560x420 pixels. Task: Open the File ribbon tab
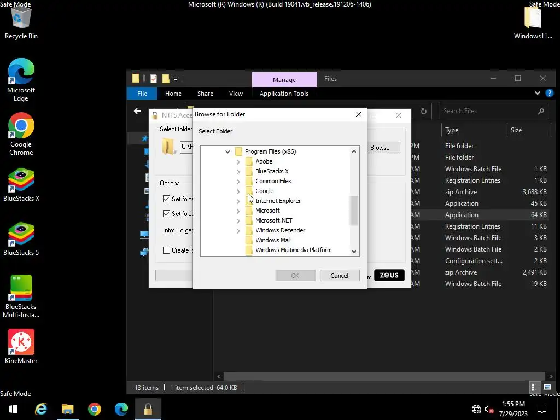coord(142,93)
